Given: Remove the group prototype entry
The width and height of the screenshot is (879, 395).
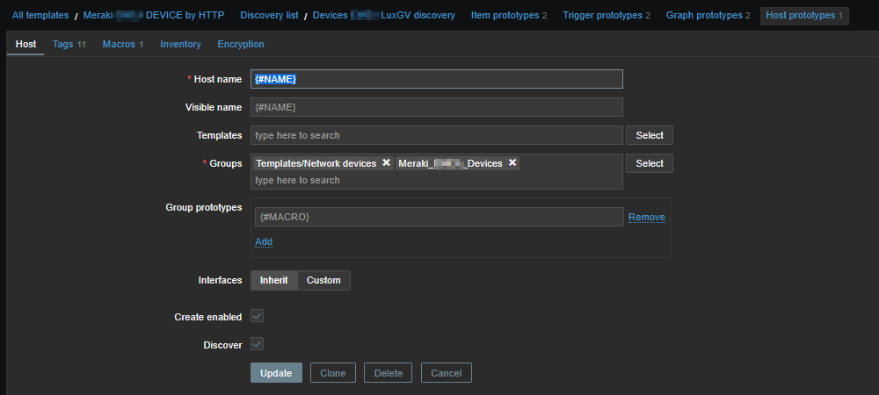Looking at the screenshot, I should tap(646, 217).
